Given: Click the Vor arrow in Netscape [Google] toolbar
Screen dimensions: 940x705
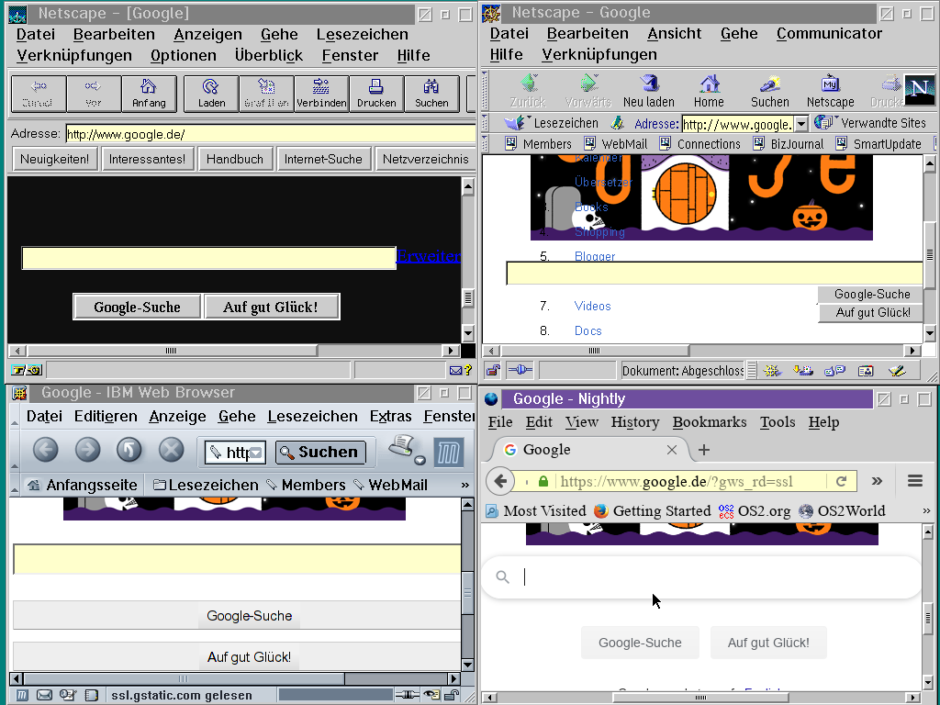Looking at the screenshot, I should pos(94,94).
